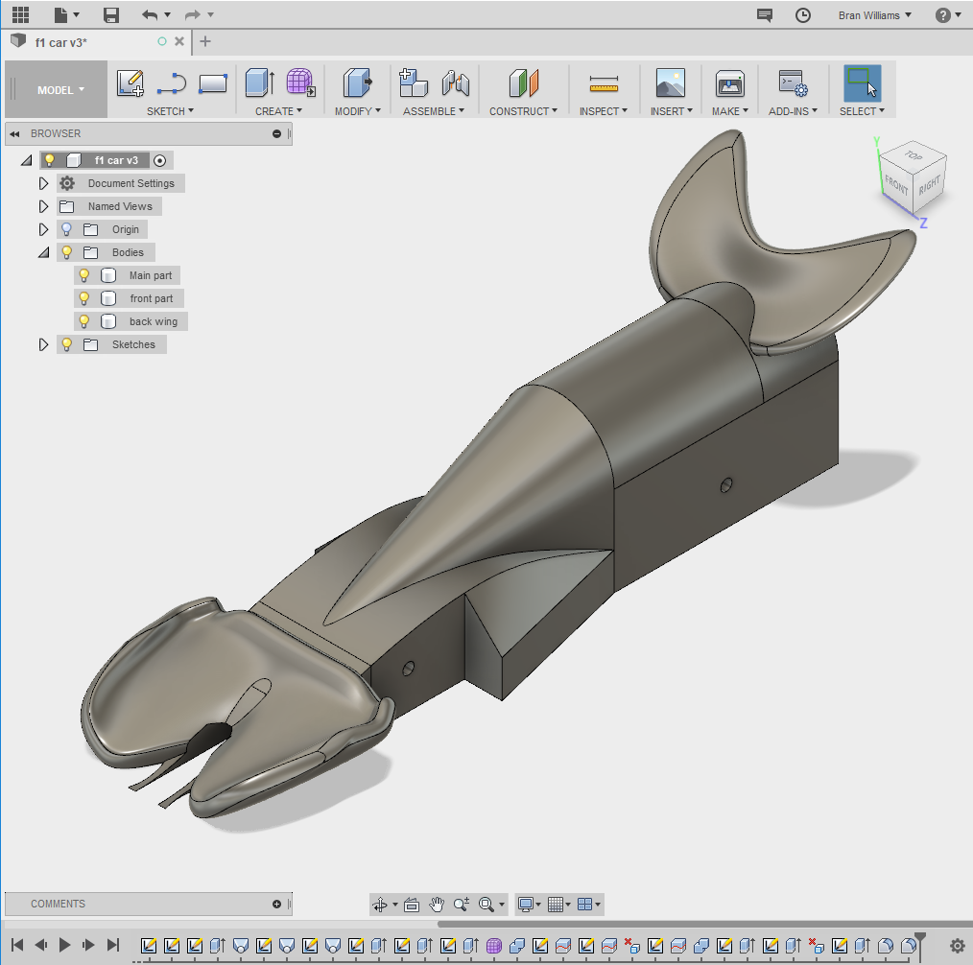This screenshot has height=965, width=973.
Task: Expand the Document Settings node
Action: coord(43,183)
